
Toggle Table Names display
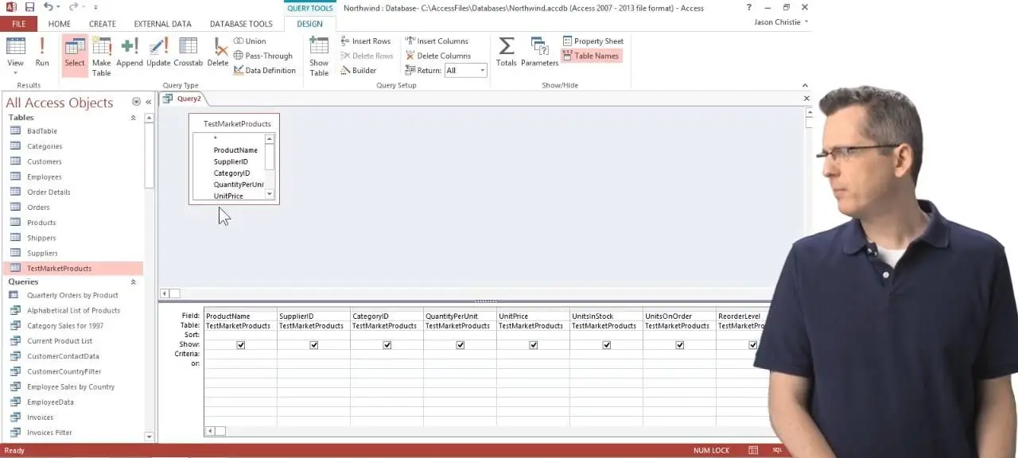pos(591,56)
